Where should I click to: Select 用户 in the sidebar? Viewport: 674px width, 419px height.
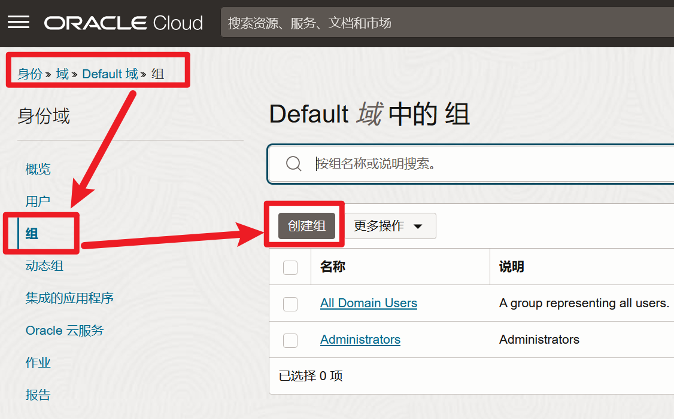[x=38, y=201]
